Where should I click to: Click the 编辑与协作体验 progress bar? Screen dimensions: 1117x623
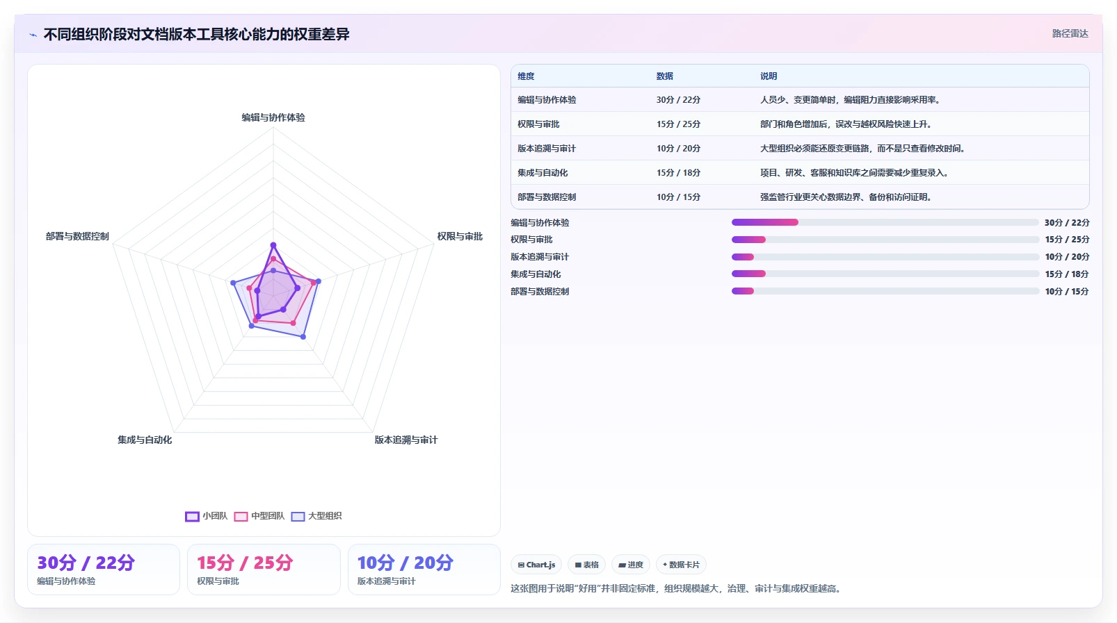coord(885,222)
